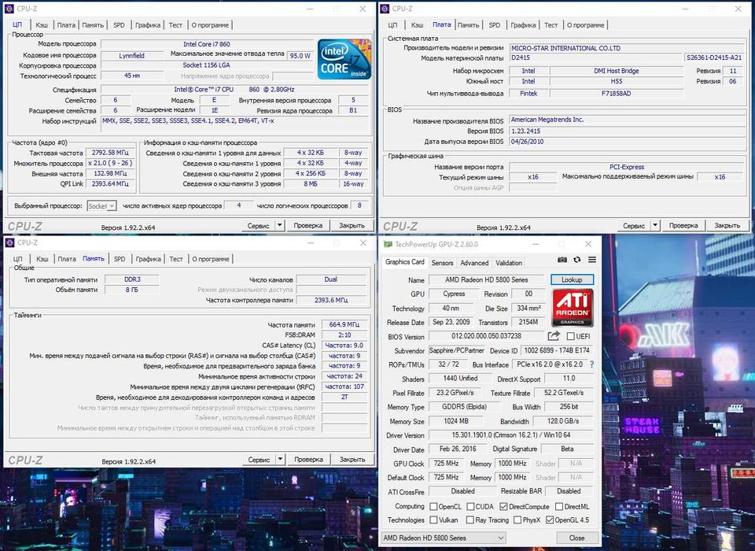The width and height of the screenshot is (755, 551).
Task: Click the CPU-Z app icon in top-left window
Action: [x=9, y=9]
